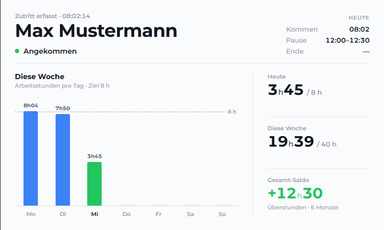Click the Ende label
Screen dimensions: 384x230
click(295, 51)
